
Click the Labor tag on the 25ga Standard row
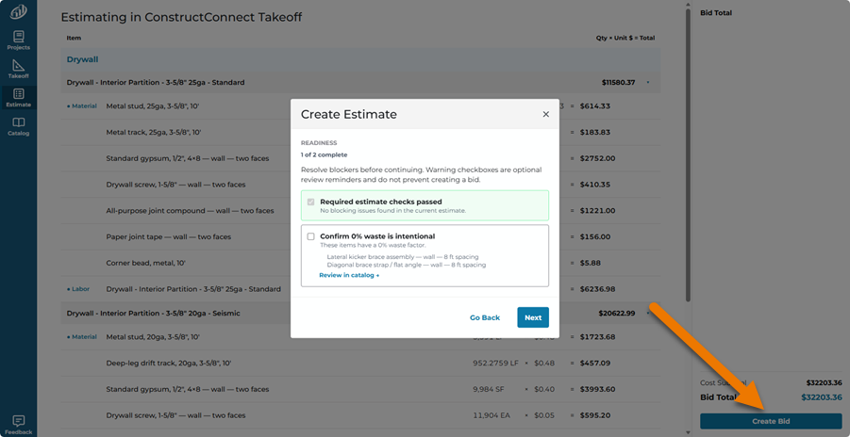point(78,289)
